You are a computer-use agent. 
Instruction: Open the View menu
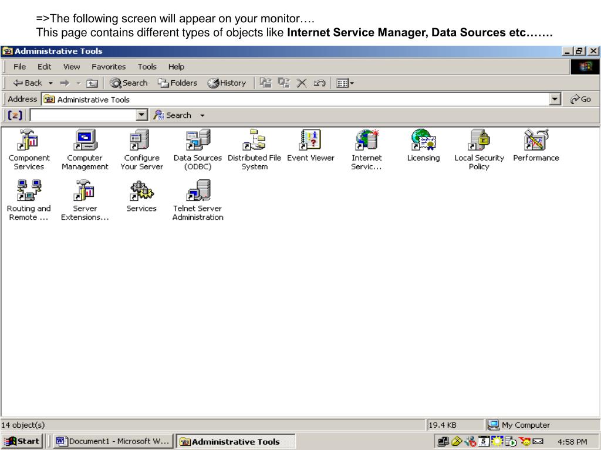pos(71,67)
